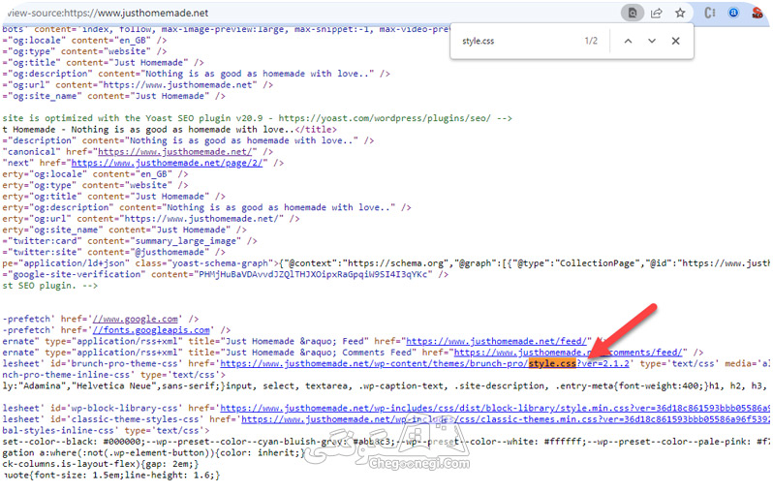Click the view-source address bar URL

(x=108, y=13)
